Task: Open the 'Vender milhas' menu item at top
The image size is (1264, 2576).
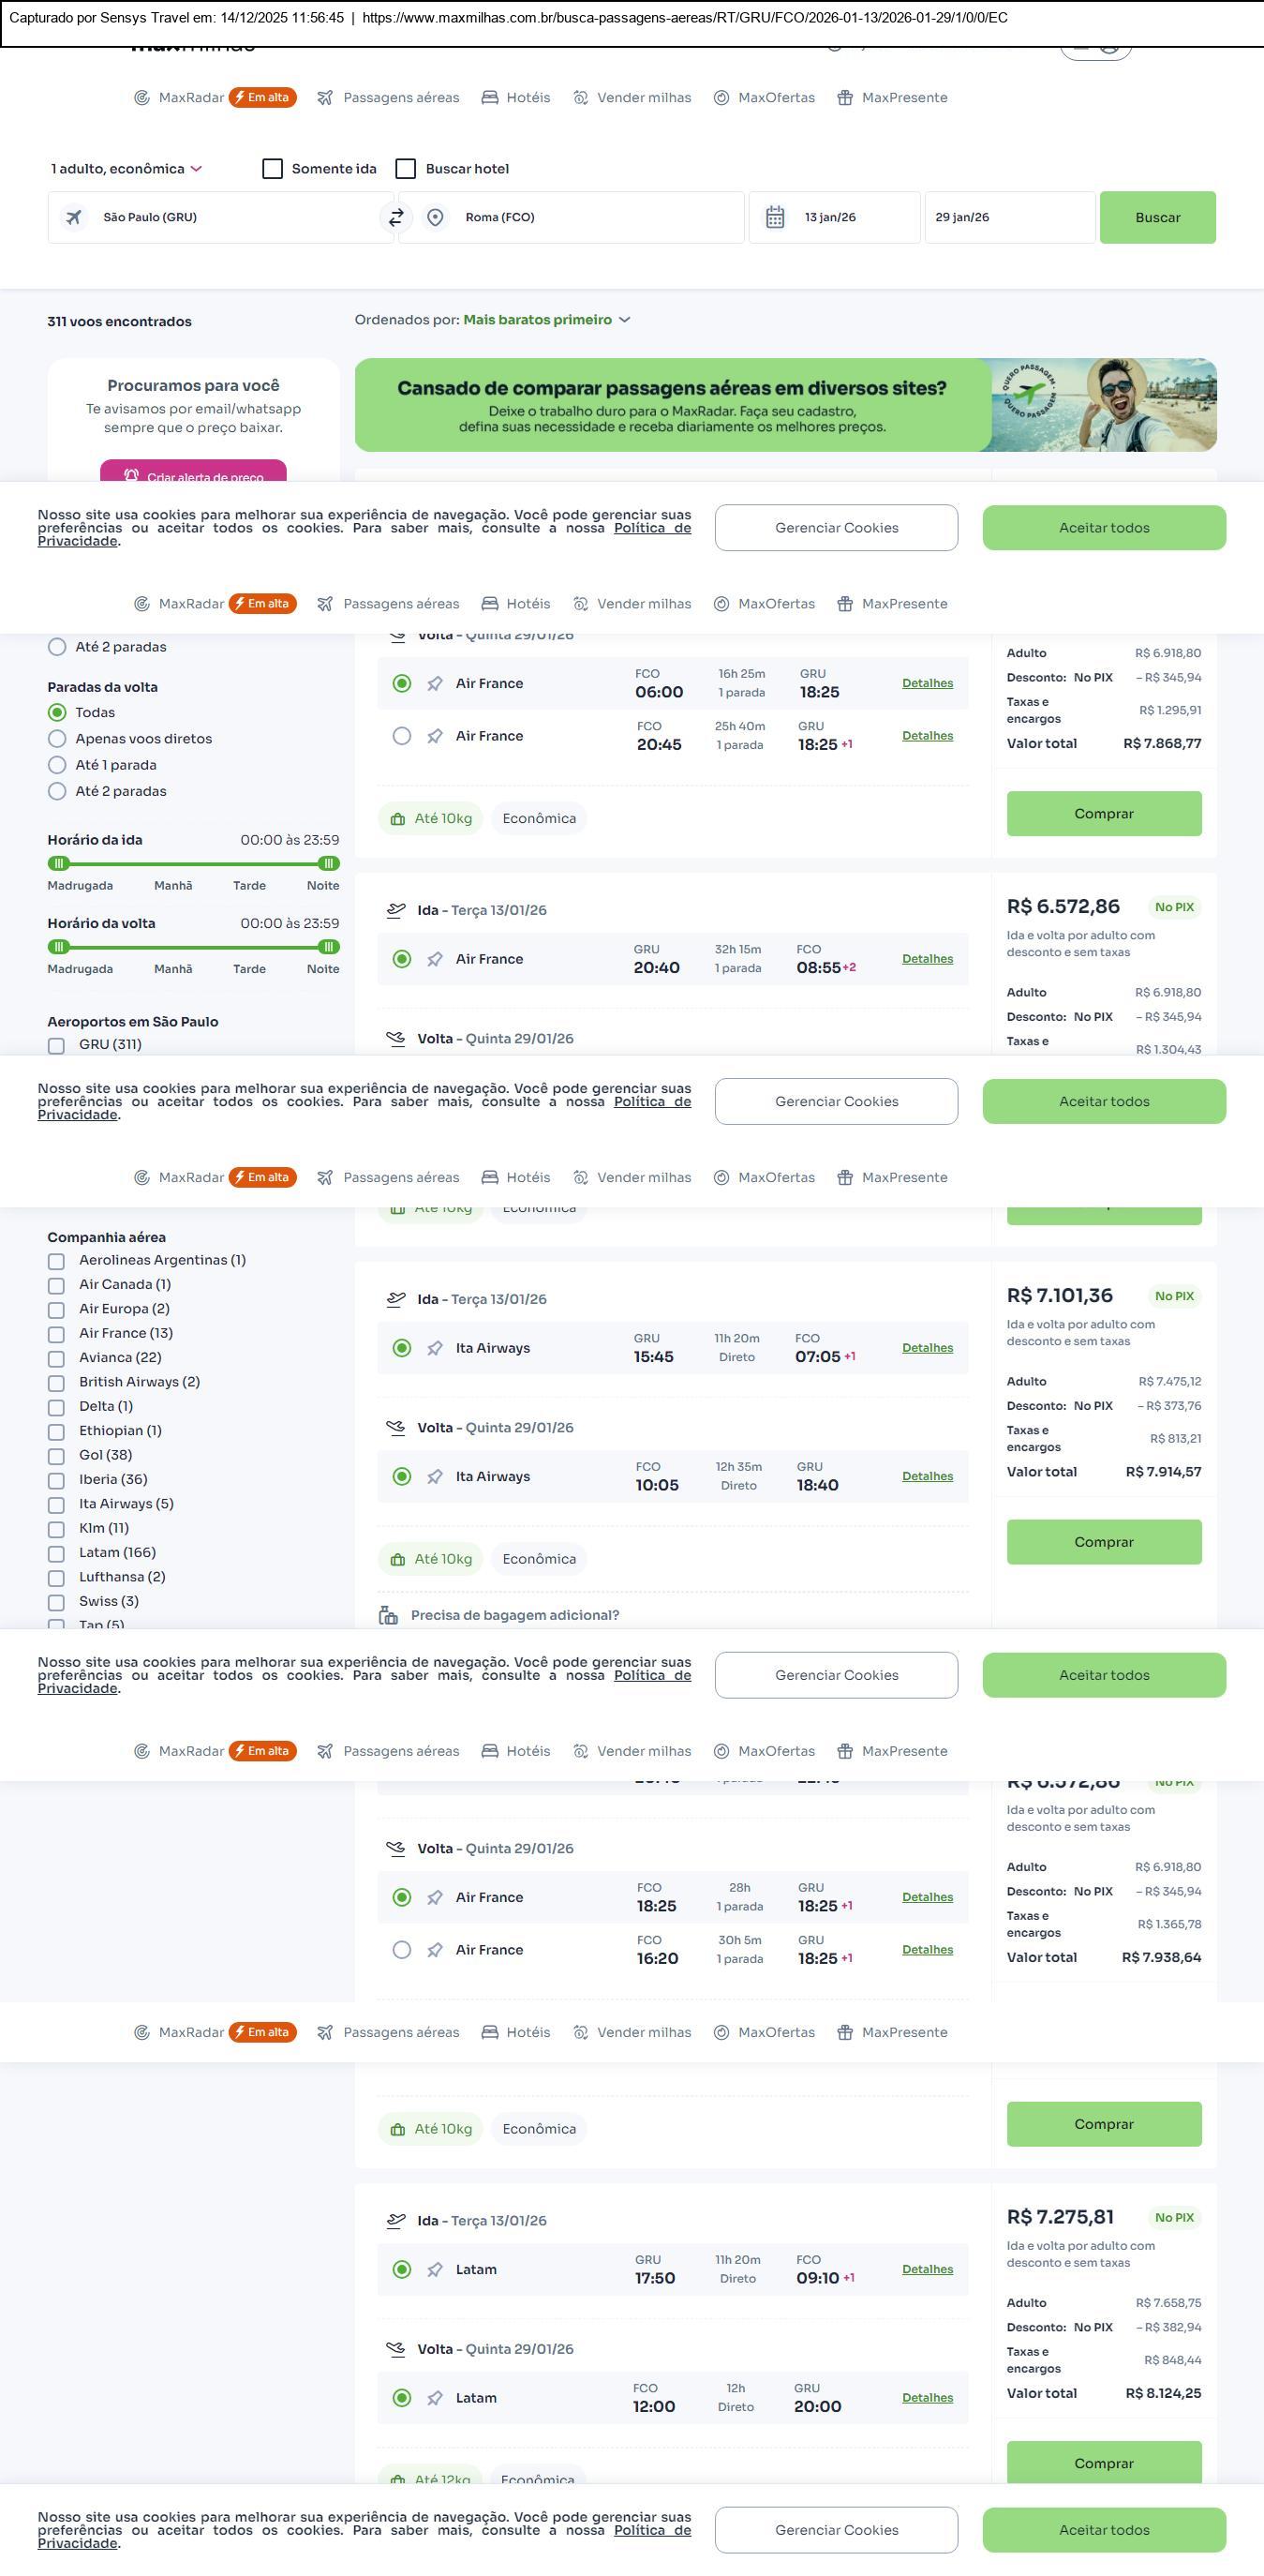Action: coord(632,98)
